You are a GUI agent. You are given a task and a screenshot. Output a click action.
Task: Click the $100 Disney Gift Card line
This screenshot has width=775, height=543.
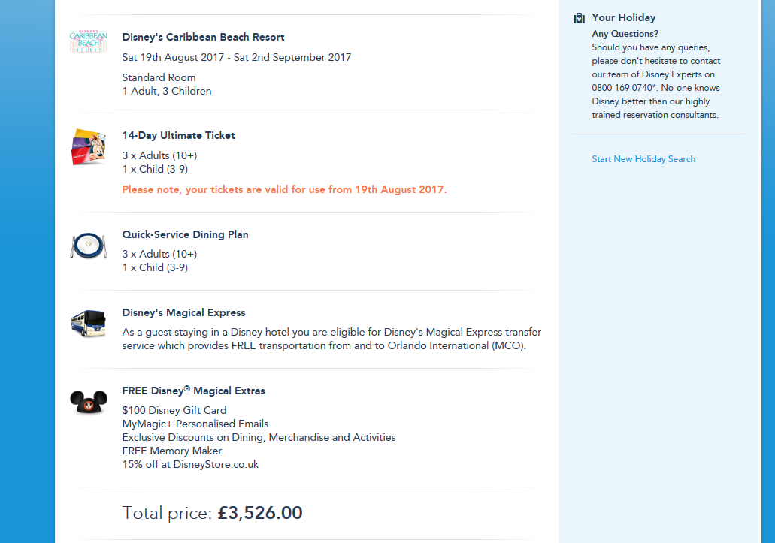[x=174, y=410]
